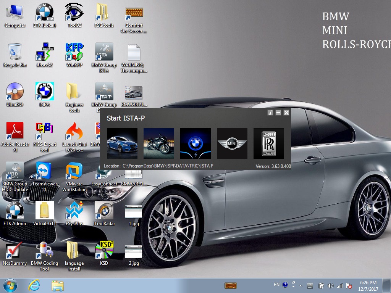Click the clock showing 6:26 PM
Screen dimensions: 391x293
368,286
